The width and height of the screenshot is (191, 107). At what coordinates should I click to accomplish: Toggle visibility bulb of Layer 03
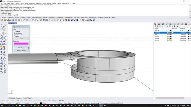167,36
